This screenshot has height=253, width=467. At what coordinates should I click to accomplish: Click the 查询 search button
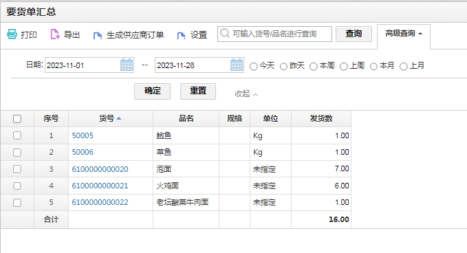pos(354,34)
